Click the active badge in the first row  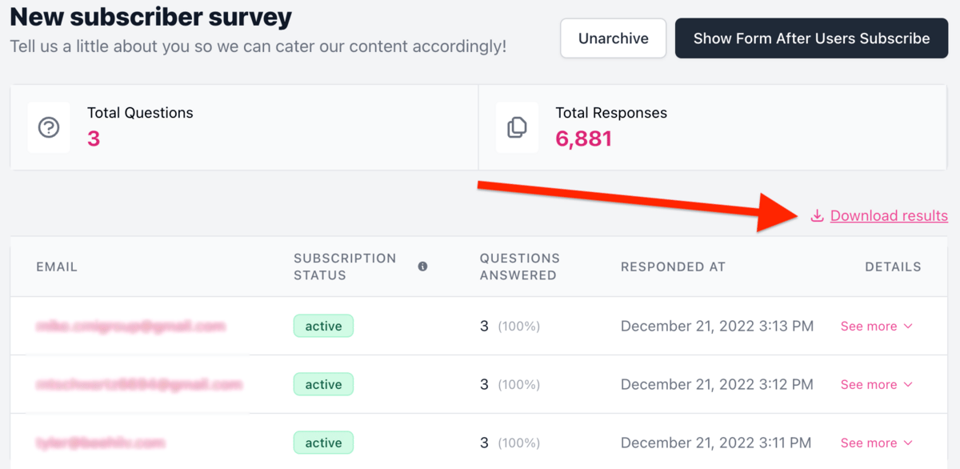pos(323,326)
